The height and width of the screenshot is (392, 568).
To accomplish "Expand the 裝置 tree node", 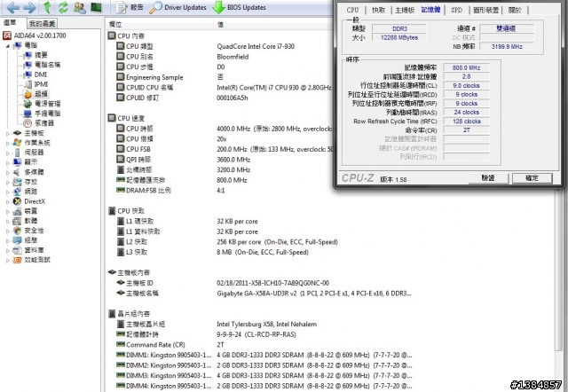I will pyautogui.click(x=8, y=211).
